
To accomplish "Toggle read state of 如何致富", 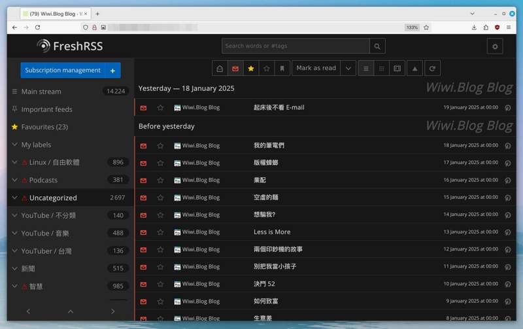I will coord(143,302).
